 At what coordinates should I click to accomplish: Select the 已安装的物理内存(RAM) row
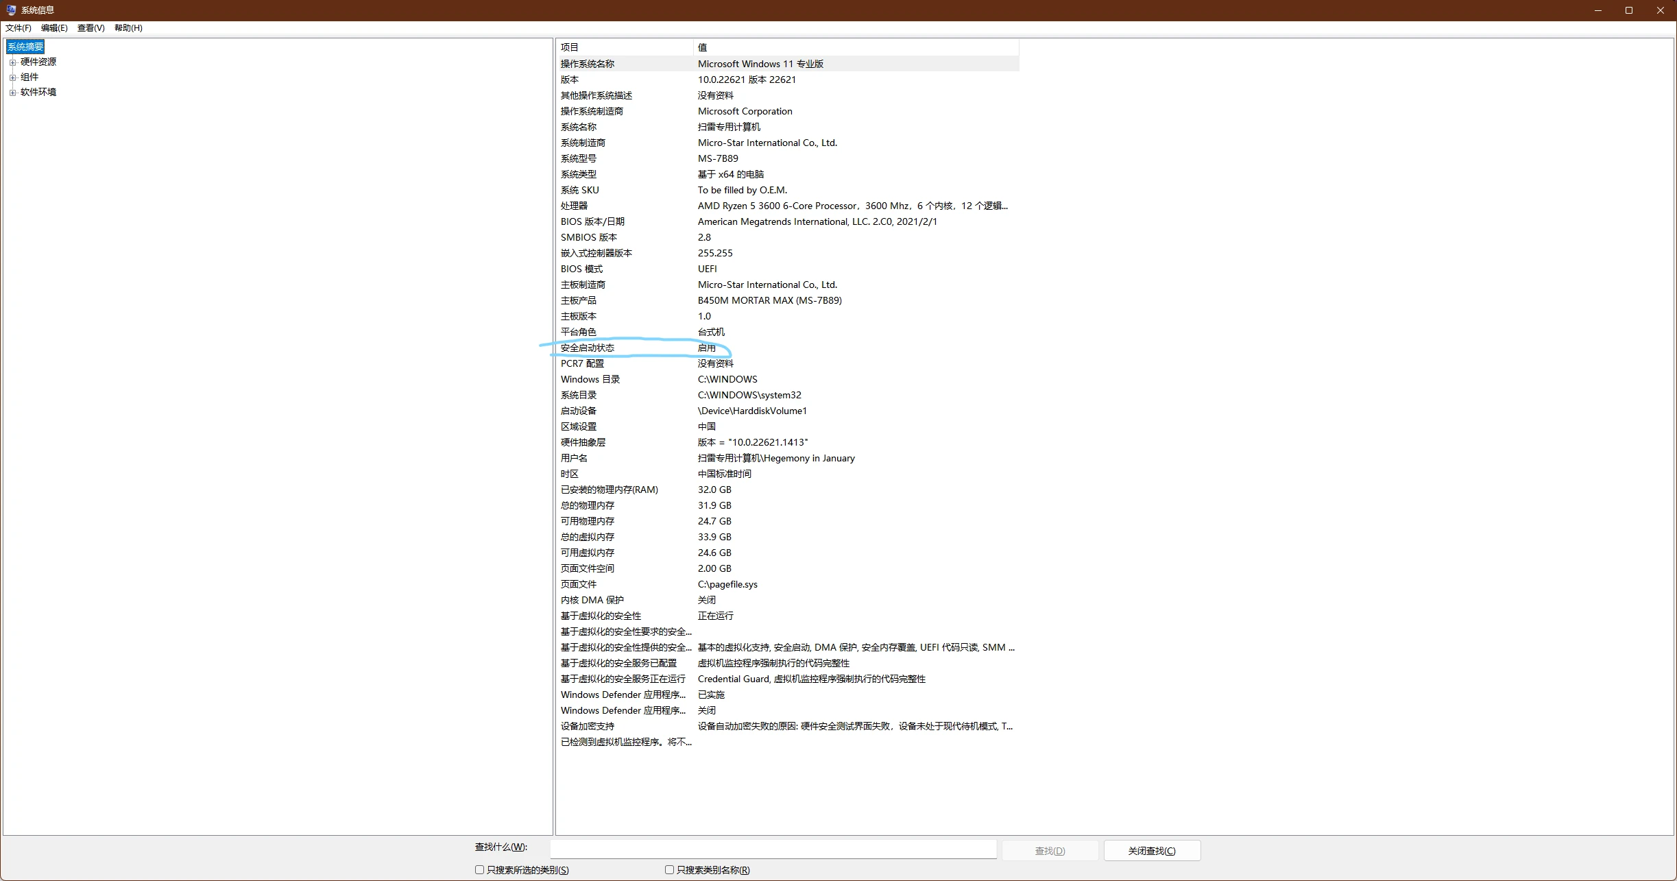click(788, 490)
